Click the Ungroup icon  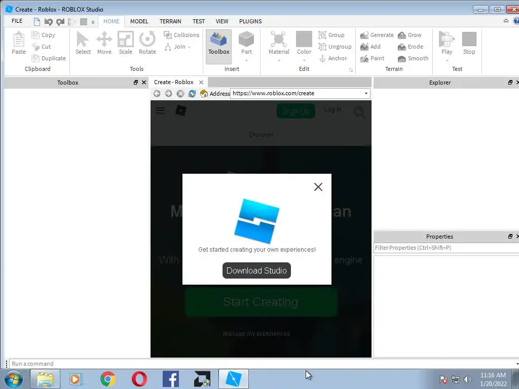pos(322,47)
